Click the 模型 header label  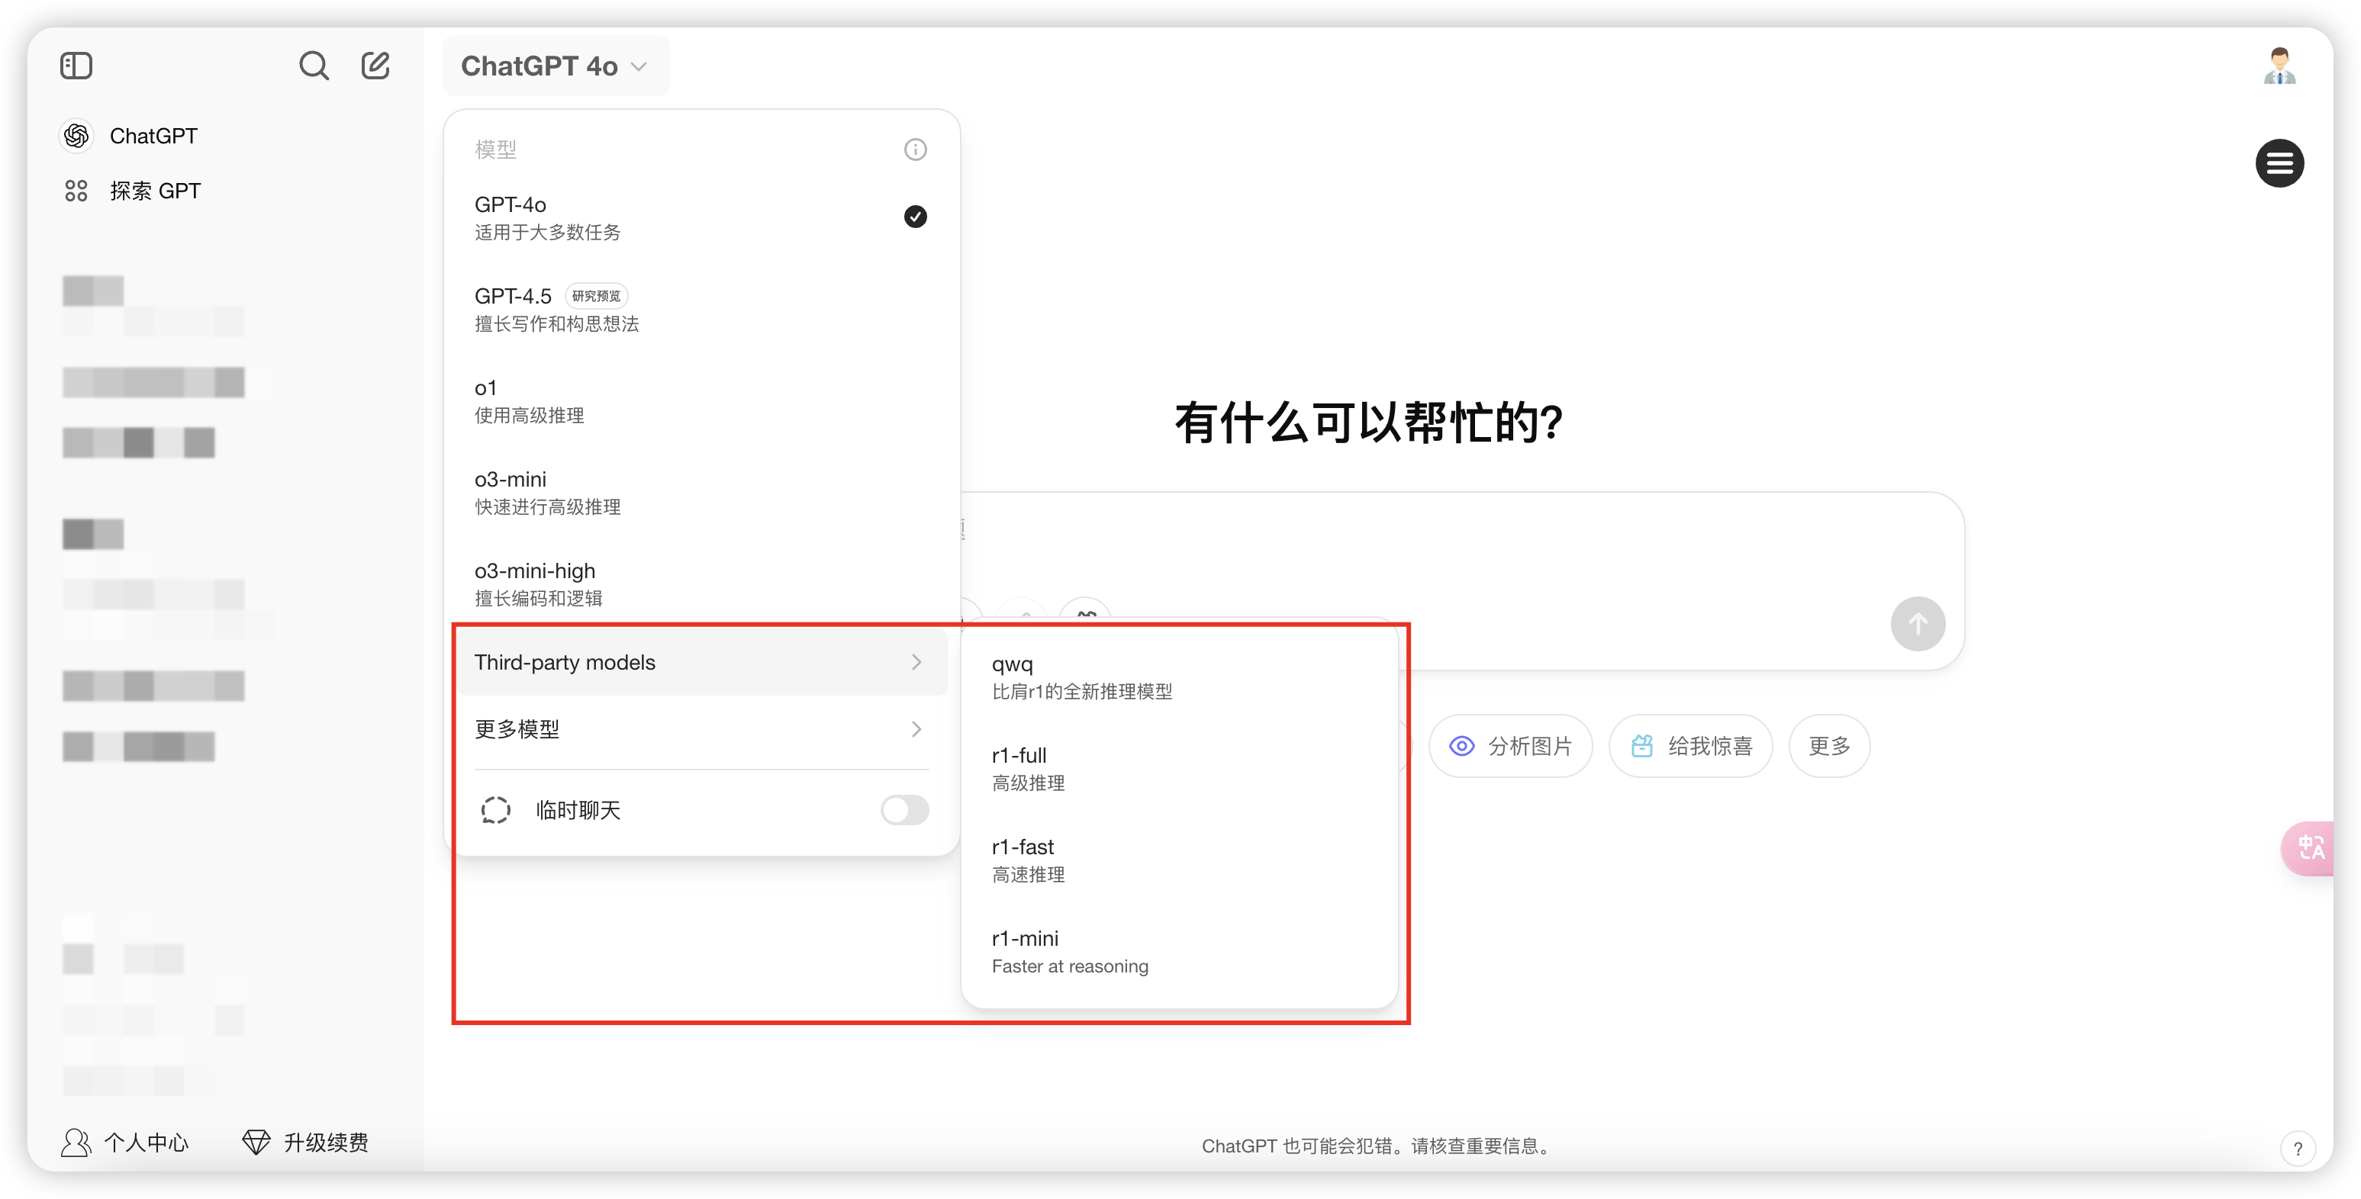point(496,149)
